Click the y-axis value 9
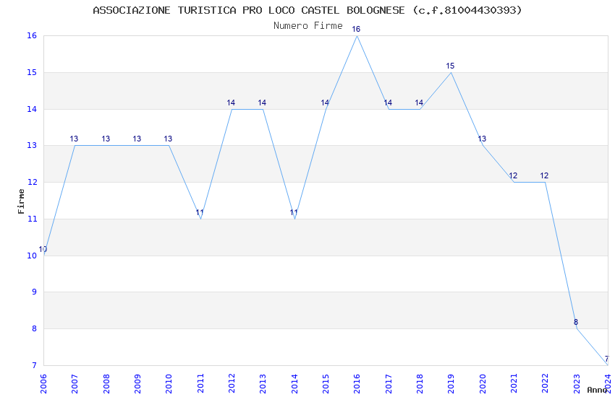The image size is (615, 397). [34, 292]
